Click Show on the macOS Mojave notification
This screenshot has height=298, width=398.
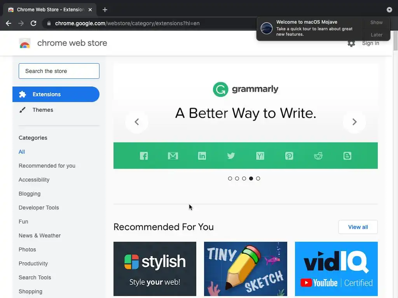click(376, 22)
